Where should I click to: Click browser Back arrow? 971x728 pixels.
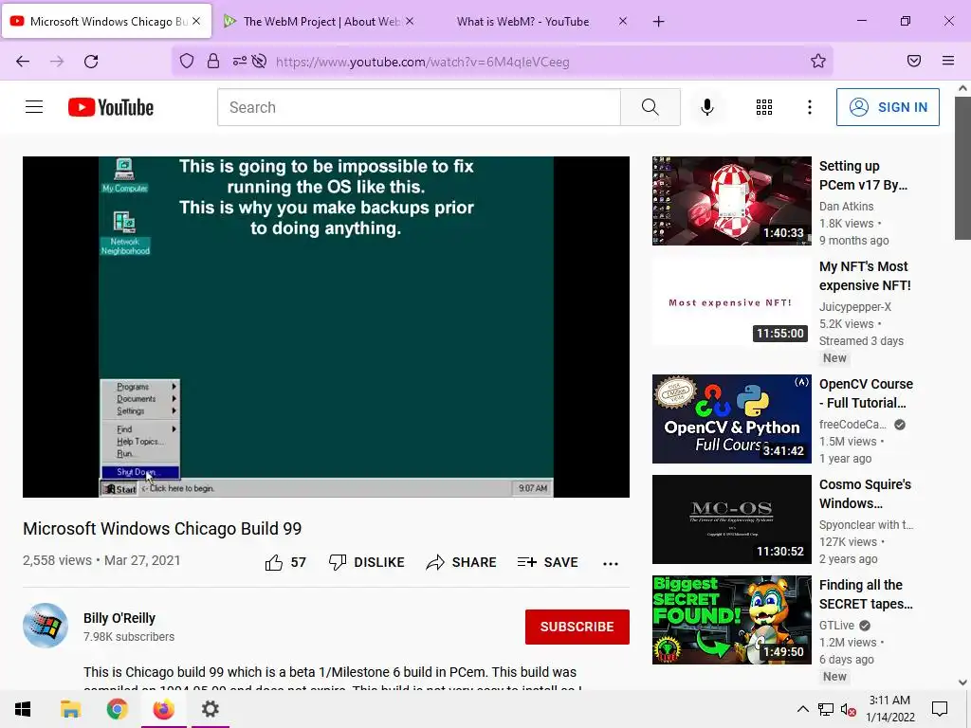[23, 62]
